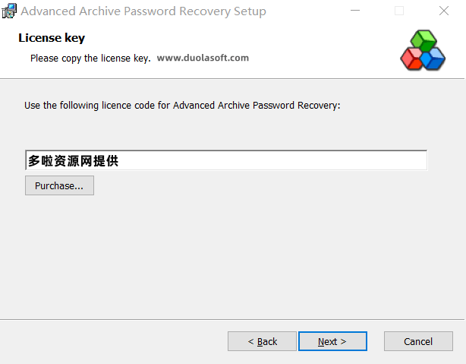Image resolution: width=466 pixels, height=364 pixels.
Task: Click the installer icon in title bar
Action: (9, 11)
